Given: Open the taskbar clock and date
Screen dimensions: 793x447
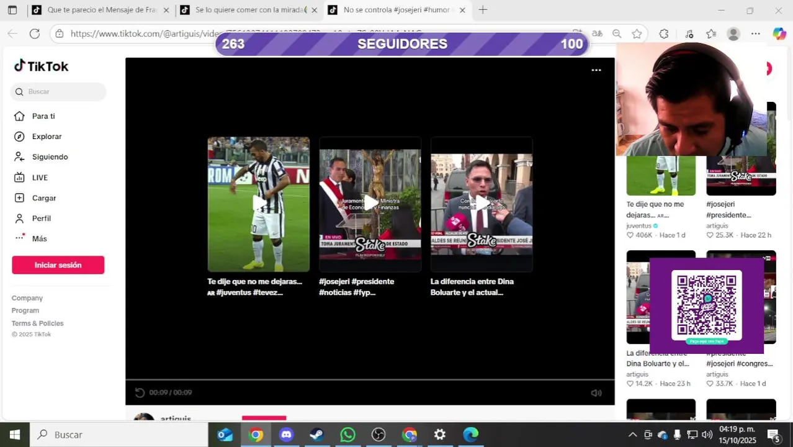Looking at the screenshot, I should click(x=737, y=435).
